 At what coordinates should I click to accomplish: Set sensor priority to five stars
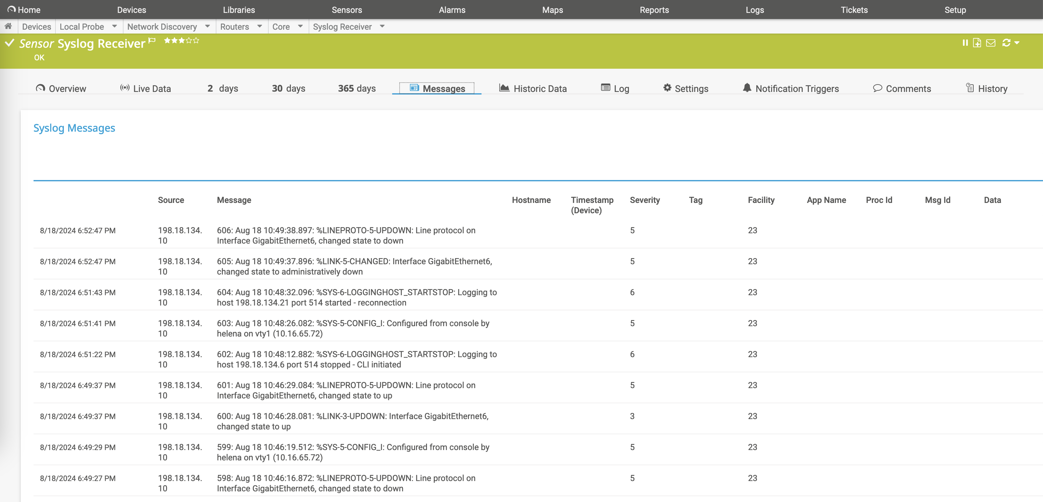point(196,40)
